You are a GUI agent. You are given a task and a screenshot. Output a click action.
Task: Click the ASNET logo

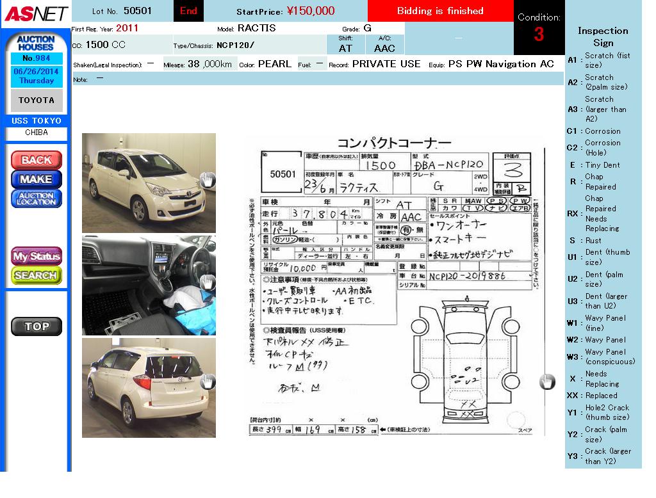(x=36, y=13)
